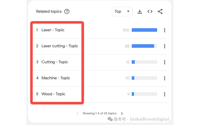This screenshot has height=125, width=200.
Task: Open help for Related topics
Action: pyautogui.click(x=67, y=11)
